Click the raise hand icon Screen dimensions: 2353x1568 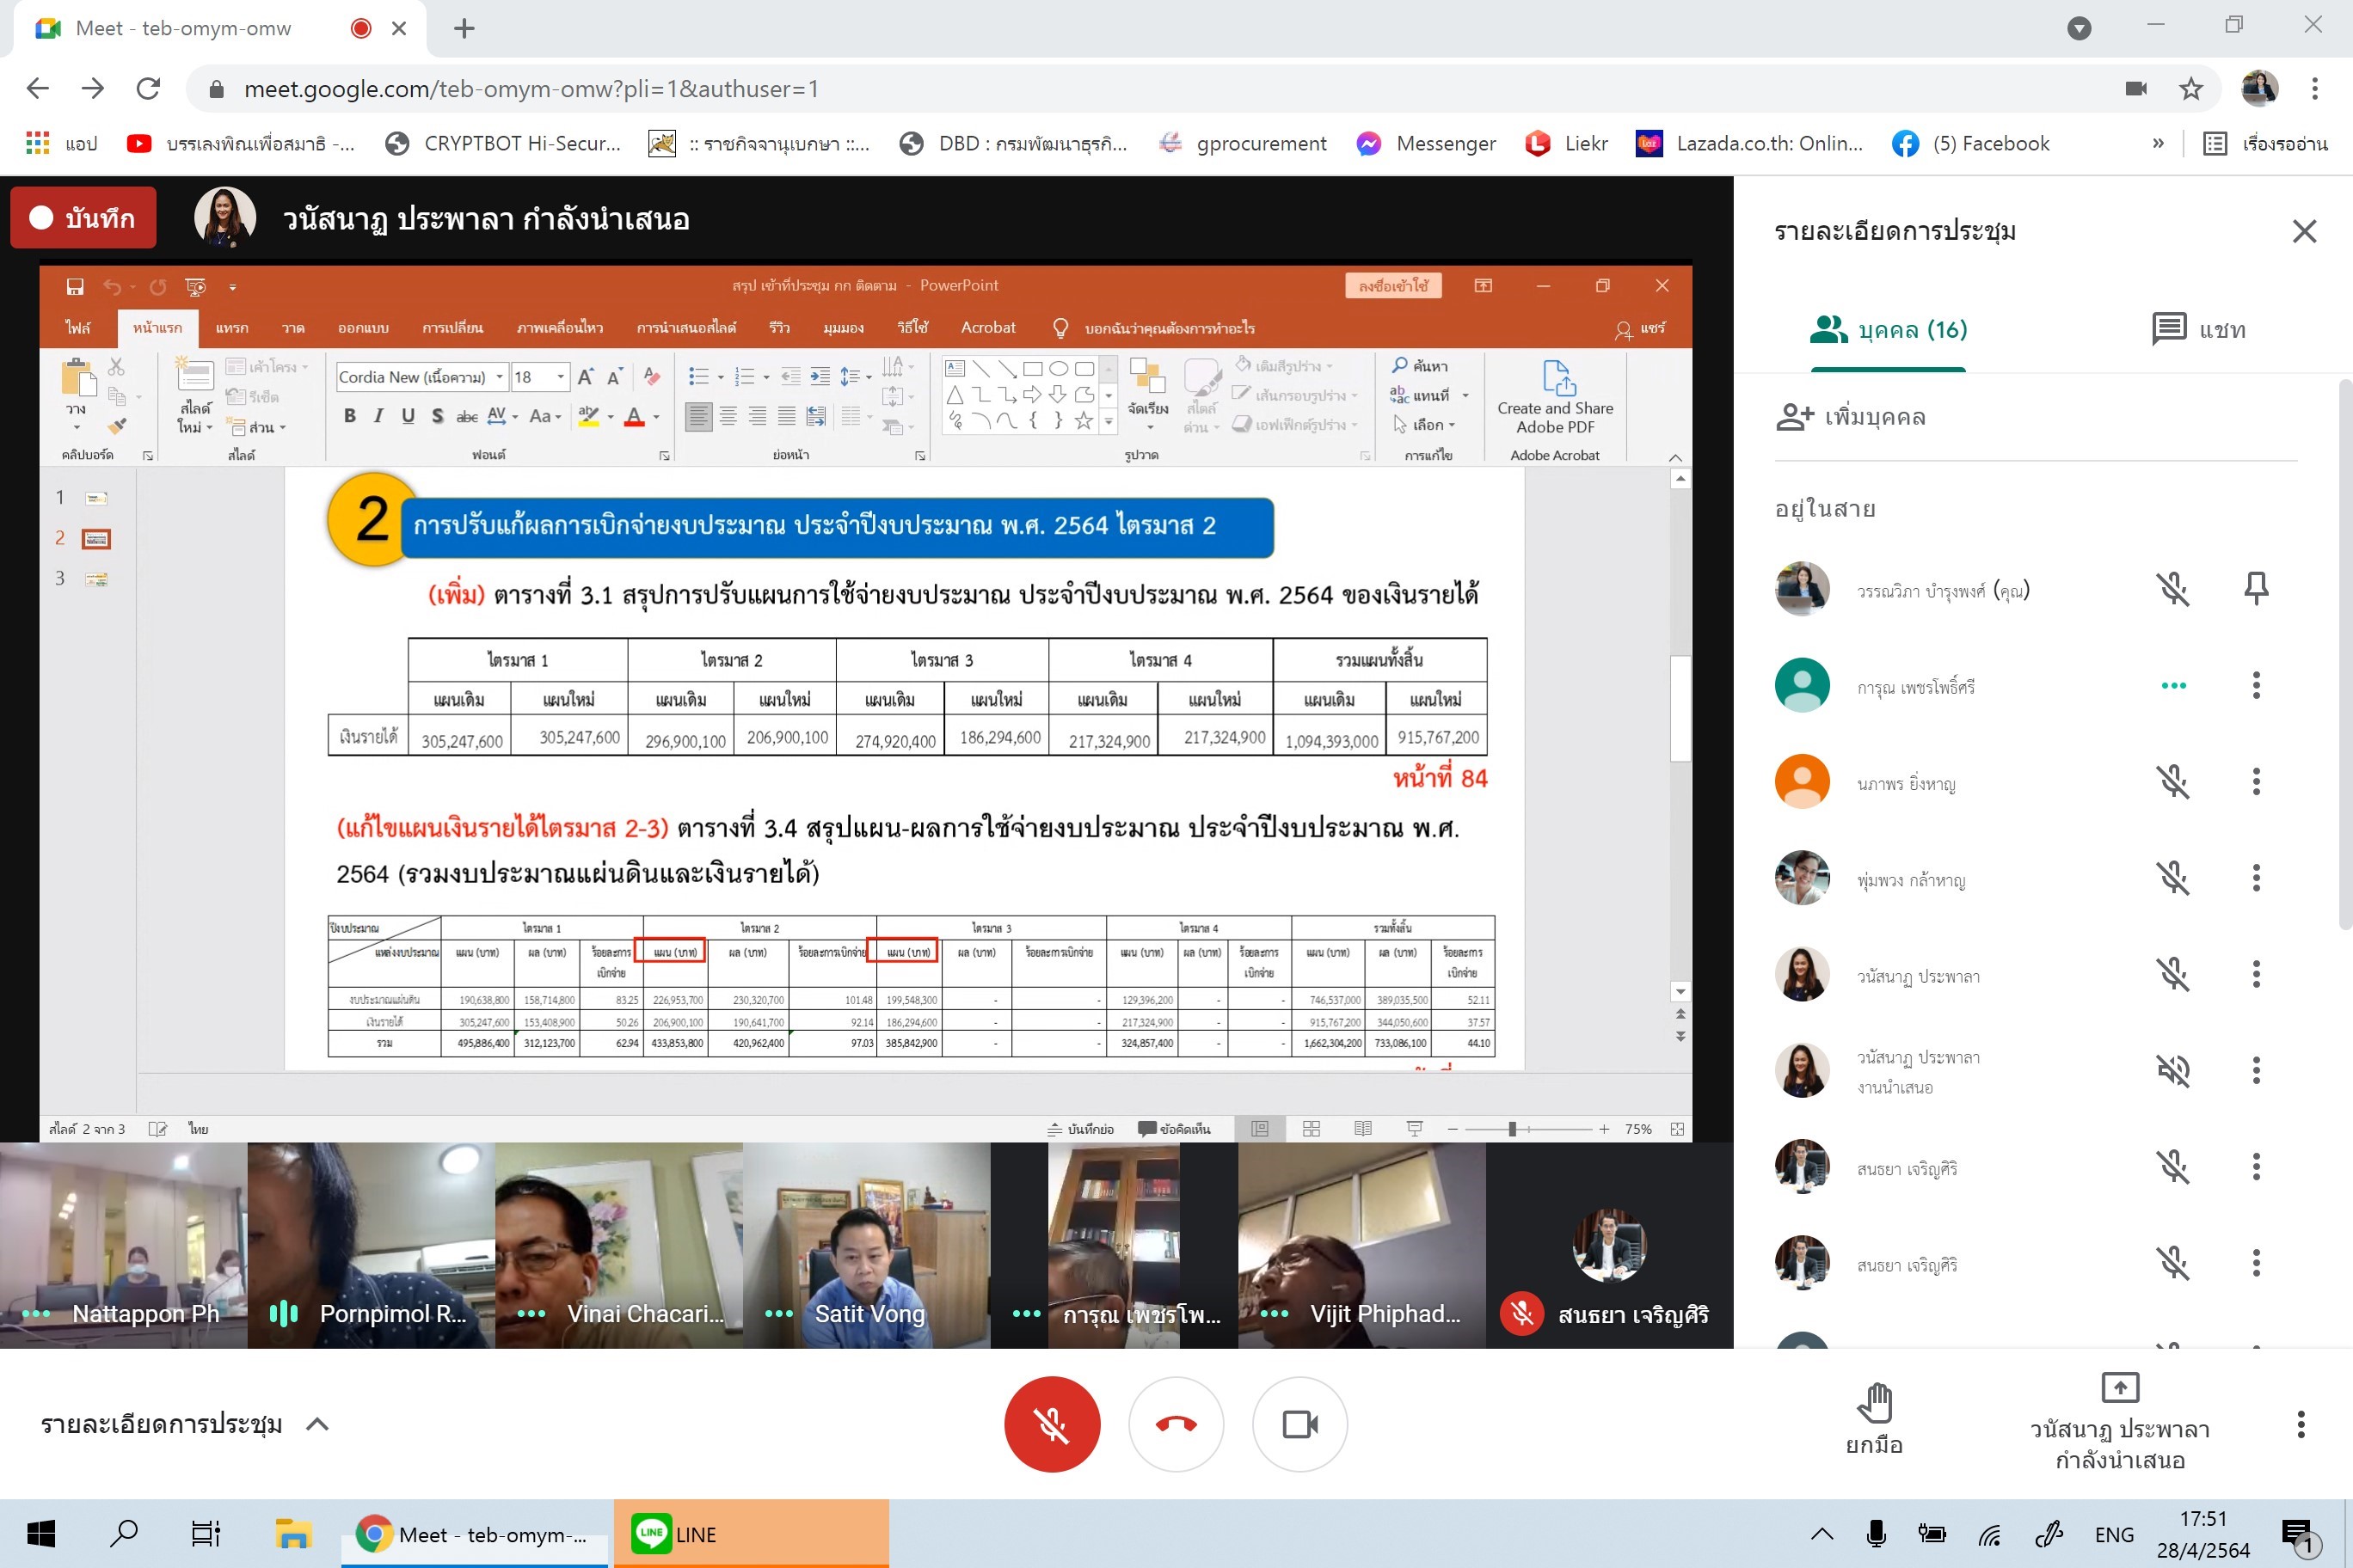point(1874,1402)
